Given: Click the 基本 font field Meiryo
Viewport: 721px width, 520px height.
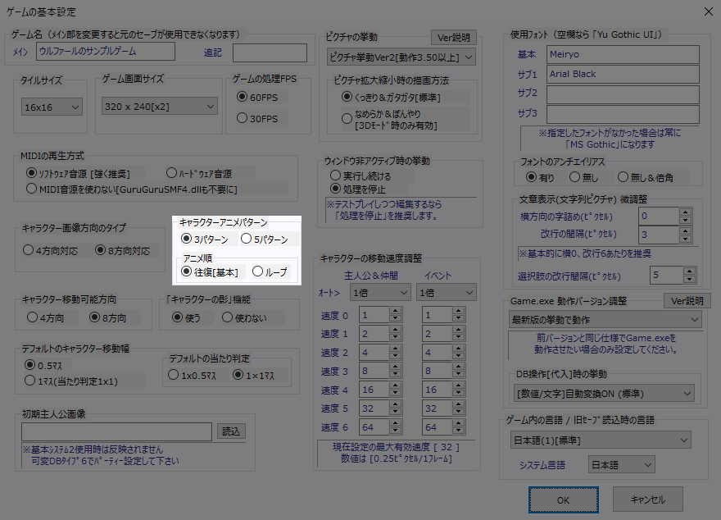Looking at the screenshot, I should coord(623,54).
